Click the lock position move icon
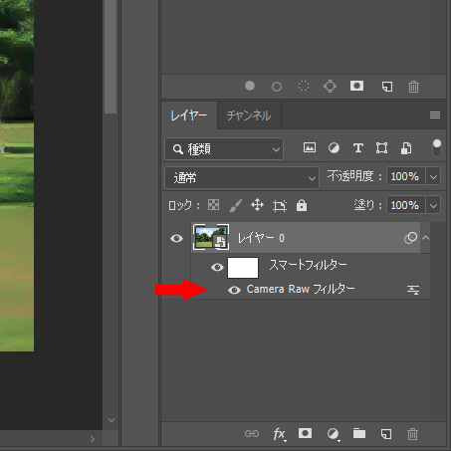The image size is (451, 451). pyautogui.click(x=257, y=205)
